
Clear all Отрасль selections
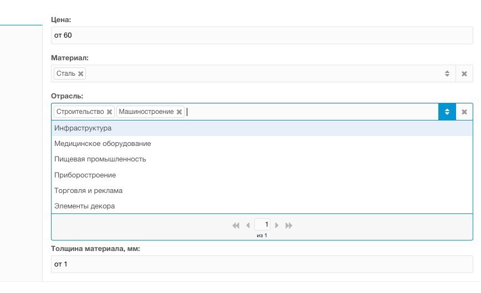[x=464, y=112]
